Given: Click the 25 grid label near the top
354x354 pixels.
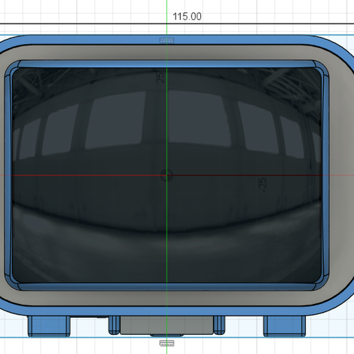Looking at the screenshot, I should pos(160,78).
